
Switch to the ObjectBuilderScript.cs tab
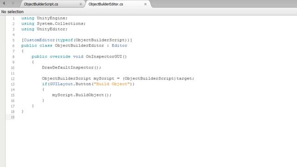(x=41, y=4)
